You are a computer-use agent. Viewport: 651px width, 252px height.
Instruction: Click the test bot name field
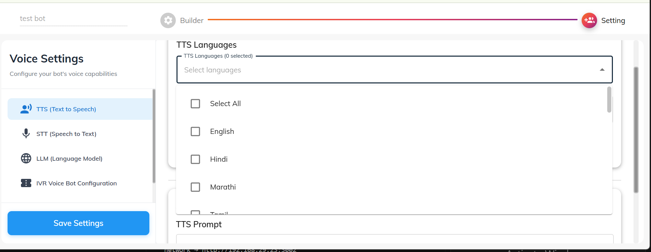click(73, 19)
